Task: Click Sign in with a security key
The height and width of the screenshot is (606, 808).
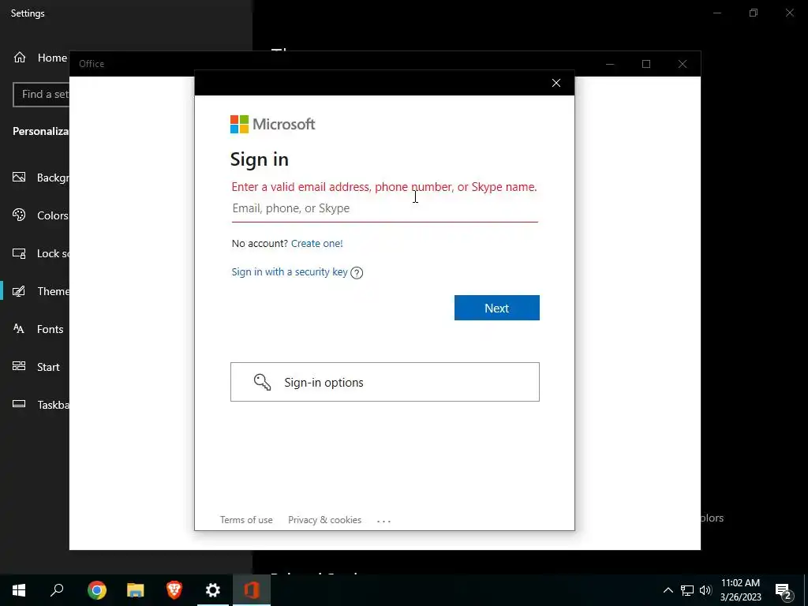Action: (290, 272)
